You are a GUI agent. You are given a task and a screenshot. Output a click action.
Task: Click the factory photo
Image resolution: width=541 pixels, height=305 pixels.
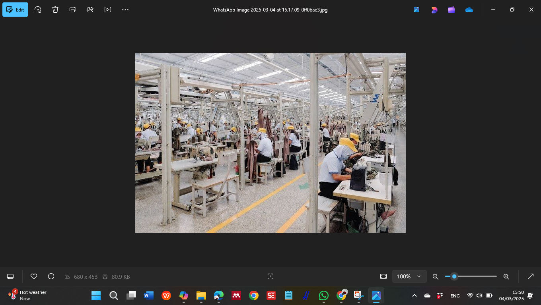[x=270, y=143]
